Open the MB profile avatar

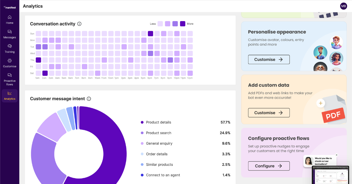[x=343, y=6]
